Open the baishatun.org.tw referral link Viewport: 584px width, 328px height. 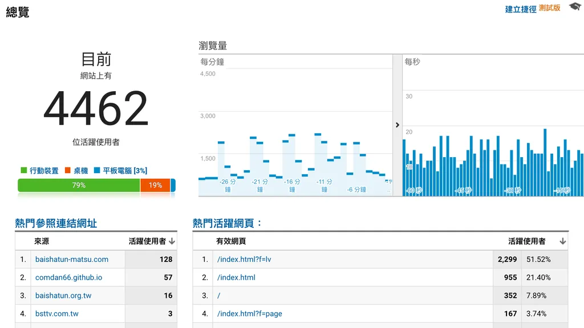point(63,296)
